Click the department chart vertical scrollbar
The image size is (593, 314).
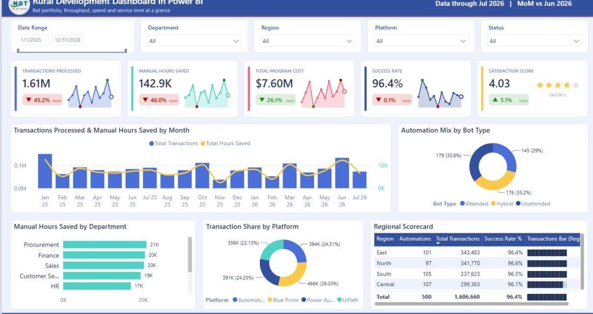(190, 254)
